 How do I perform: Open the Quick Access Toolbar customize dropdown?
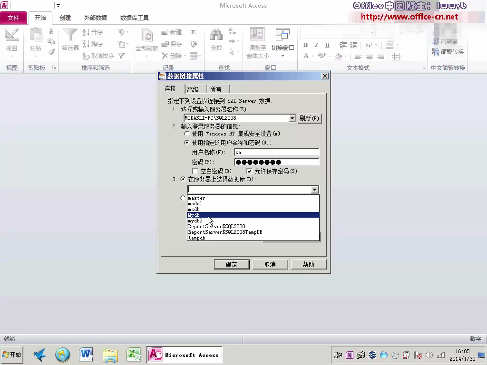point(58,6)
